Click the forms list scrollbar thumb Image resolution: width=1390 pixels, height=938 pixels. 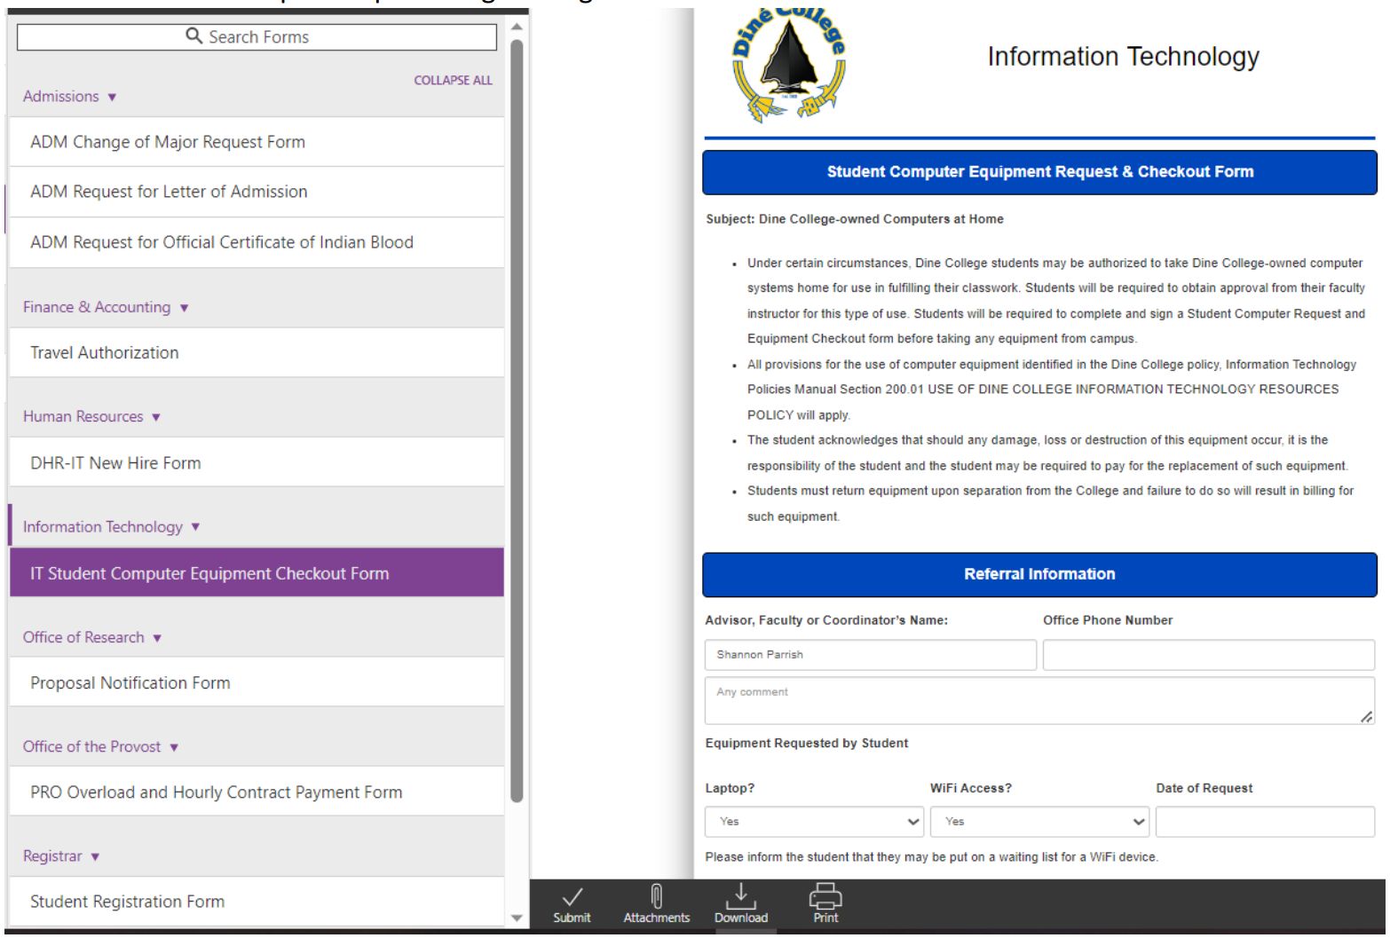click(517, 422)
